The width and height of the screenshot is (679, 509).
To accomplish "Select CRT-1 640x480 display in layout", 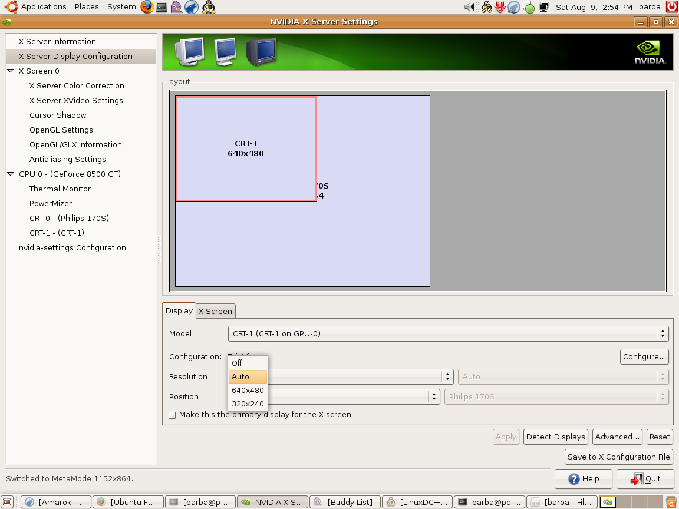I will tap(246, 148).
